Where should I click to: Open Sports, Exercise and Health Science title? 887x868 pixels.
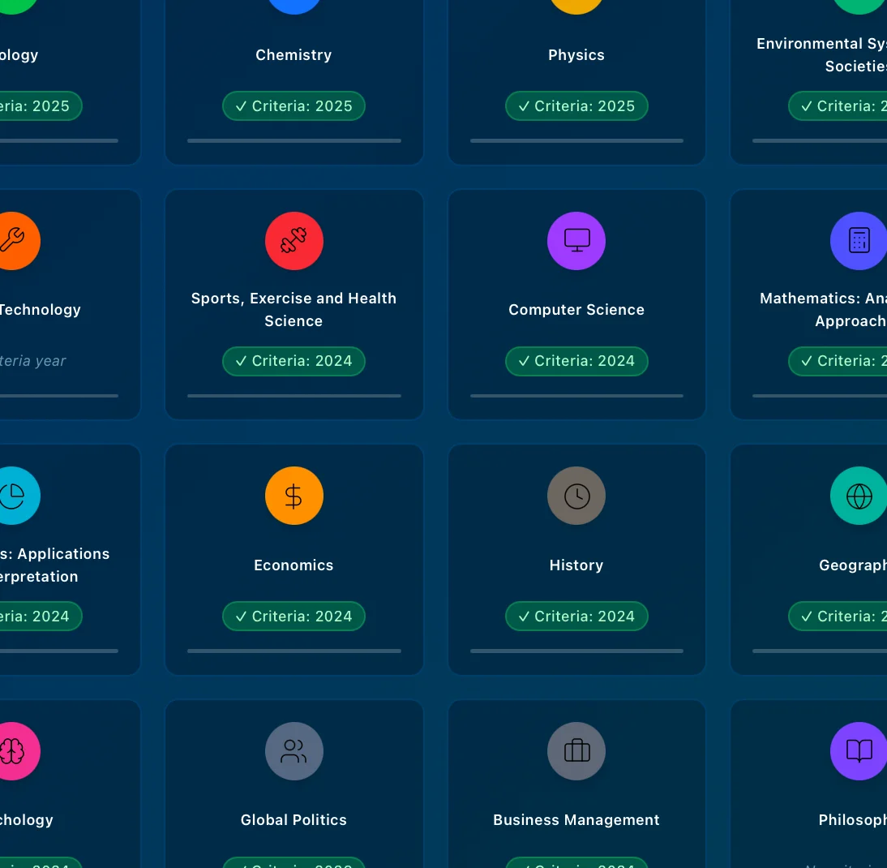tap(294, 309)
